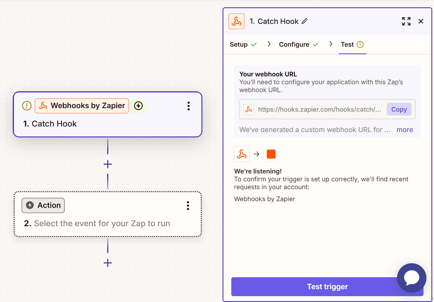434x302 pixels.
Task: Click the warning icon on the Catch Hook step
Action: 27,106
